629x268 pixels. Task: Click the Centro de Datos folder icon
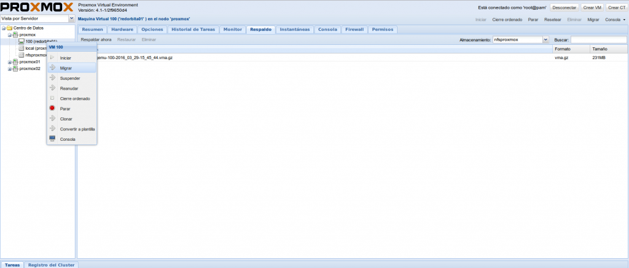9,28
